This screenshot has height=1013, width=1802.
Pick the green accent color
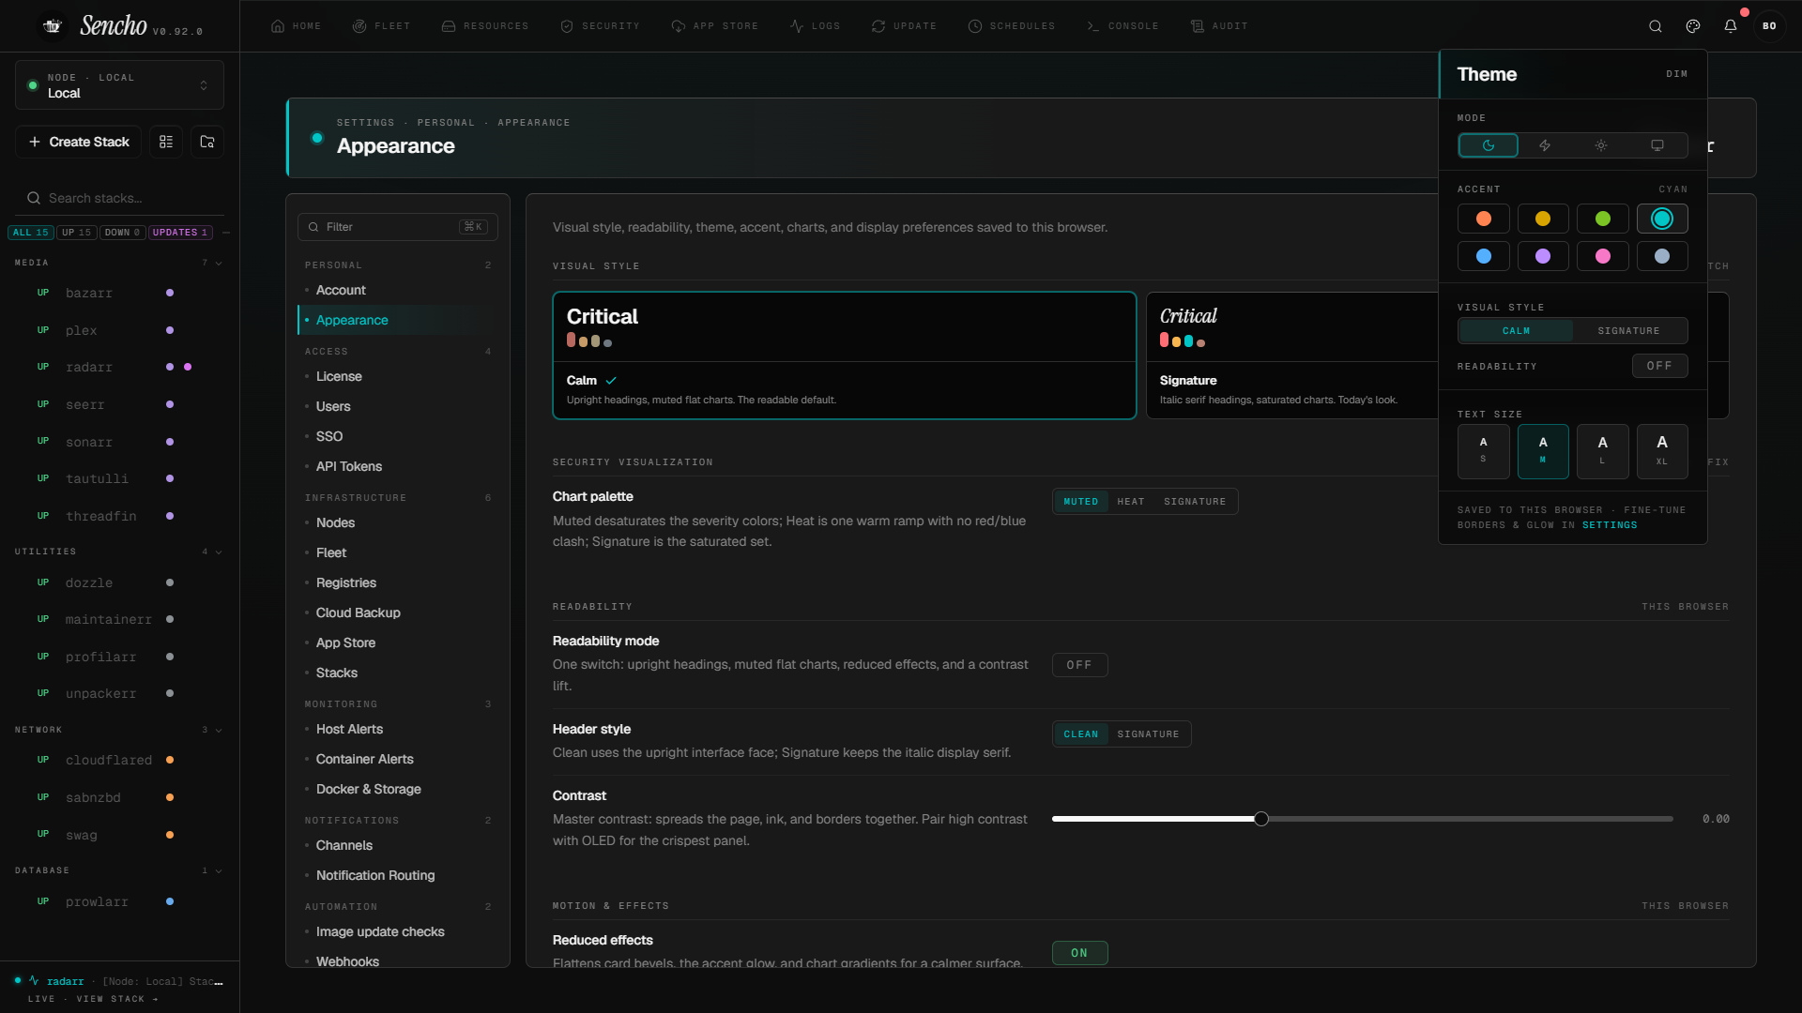coord(1602,219)
